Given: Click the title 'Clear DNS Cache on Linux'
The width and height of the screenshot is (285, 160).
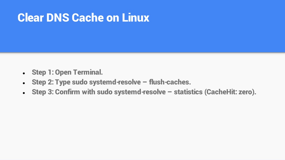Looking at the screenshot, I should pos(83,18).
